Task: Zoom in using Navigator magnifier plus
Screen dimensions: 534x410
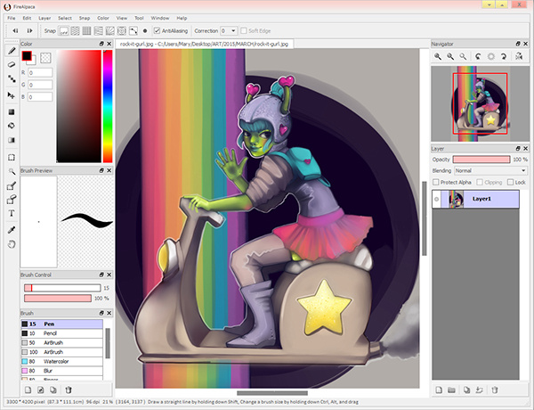Action: click(x=438, y=56)
